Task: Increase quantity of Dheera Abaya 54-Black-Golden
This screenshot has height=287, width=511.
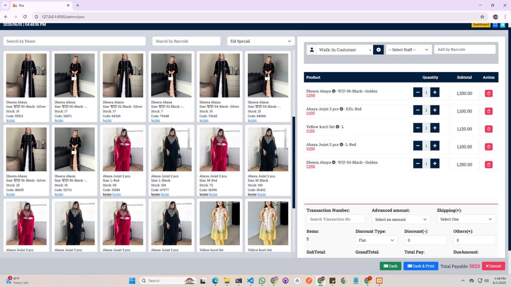Action: [x=435, y=163]
